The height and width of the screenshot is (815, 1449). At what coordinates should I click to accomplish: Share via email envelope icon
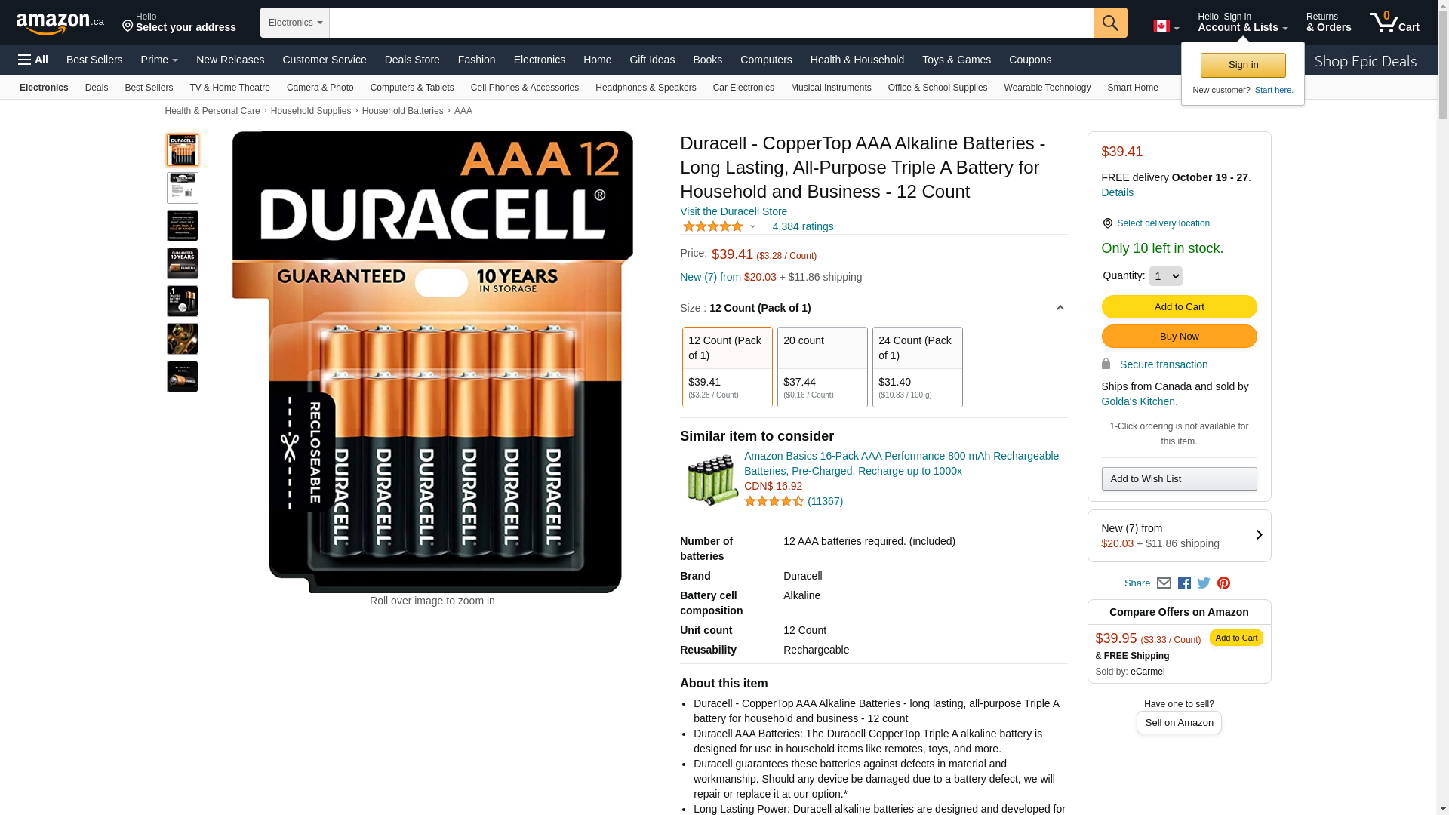pyautogui.click(x=1164, y=583)
